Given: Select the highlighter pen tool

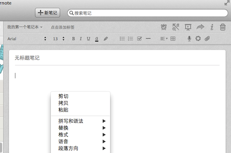Looking at the screenshot, I should [x=105, y=39].
